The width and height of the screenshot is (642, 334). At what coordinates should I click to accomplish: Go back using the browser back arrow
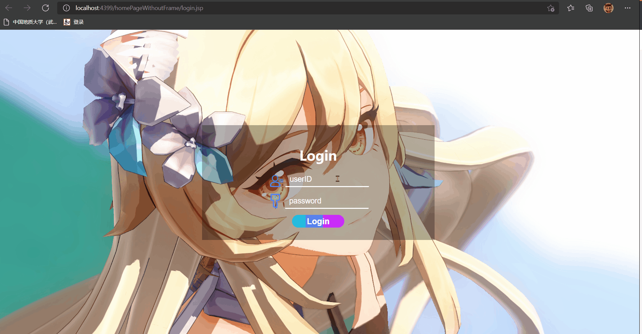pyautogui.click(x=9, y=8)
